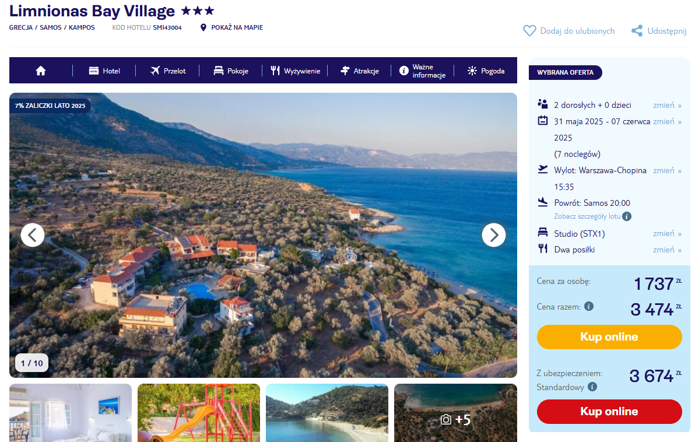This screenshot has height=442, width=695.
Task: Click info icon next to Standardowy insurance
Action: (x=592, y=387)
